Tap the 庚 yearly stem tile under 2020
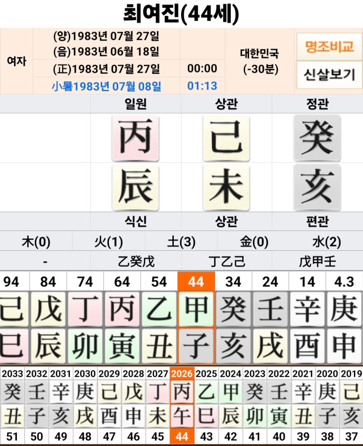Image resolution: width=363 pixels, height=446 pixels. click(327, 392)
